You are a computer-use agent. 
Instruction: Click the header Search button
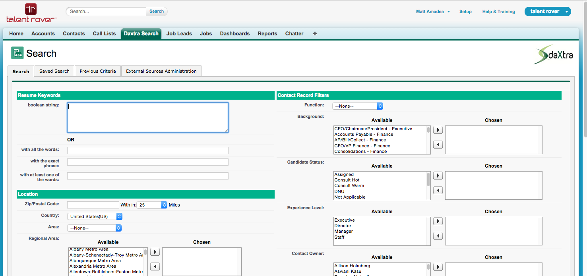[x=157, y=12]
